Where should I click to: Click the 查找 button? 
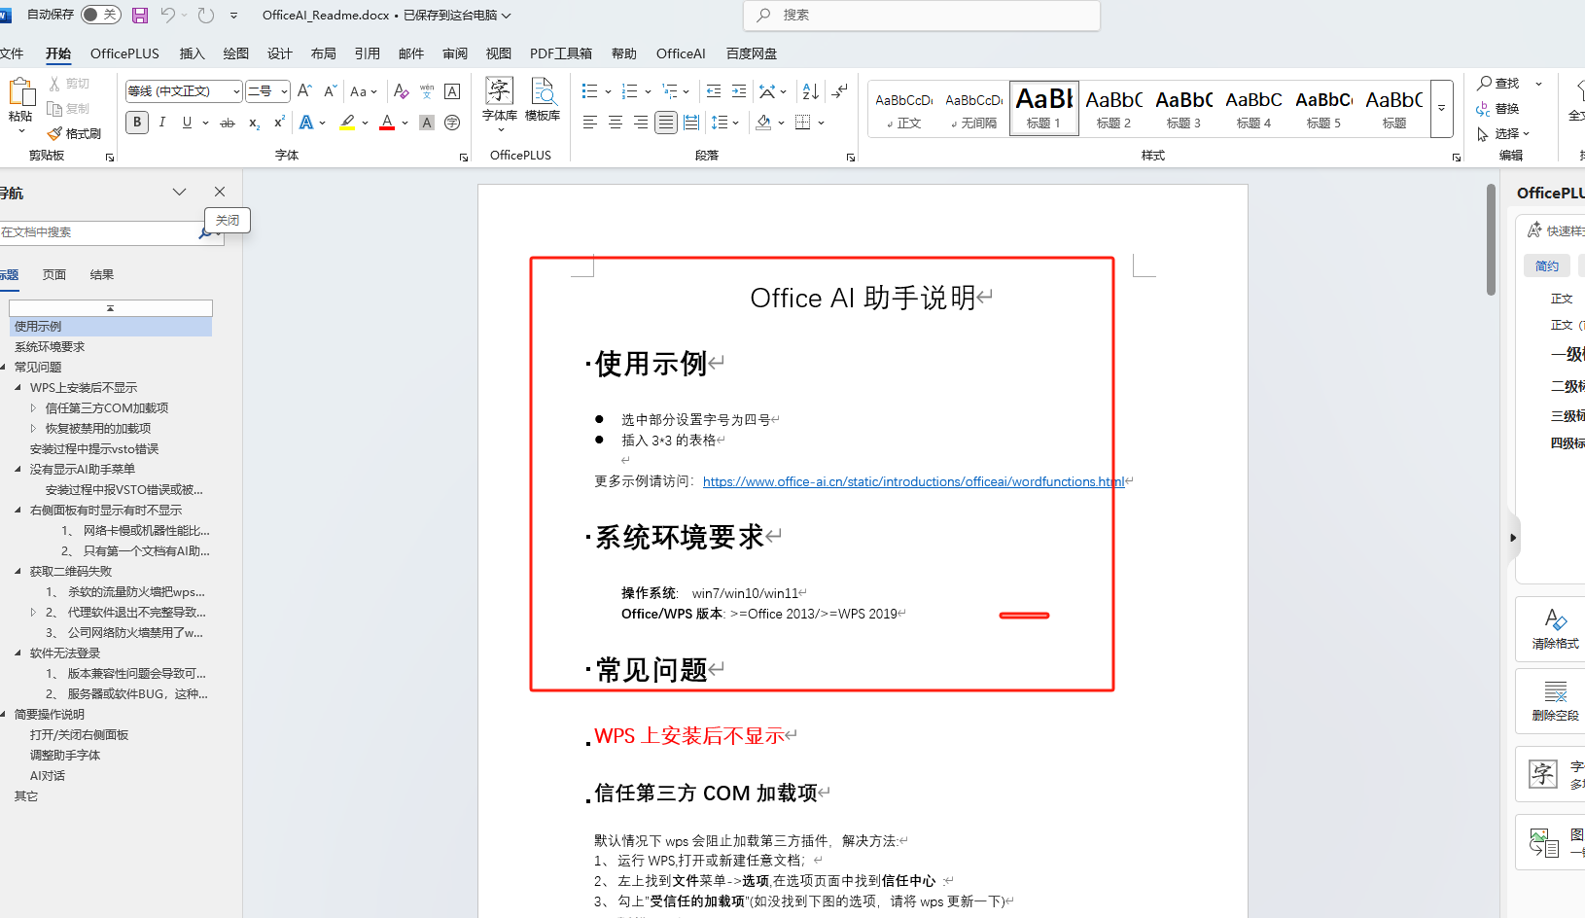tap(1498, 84)
